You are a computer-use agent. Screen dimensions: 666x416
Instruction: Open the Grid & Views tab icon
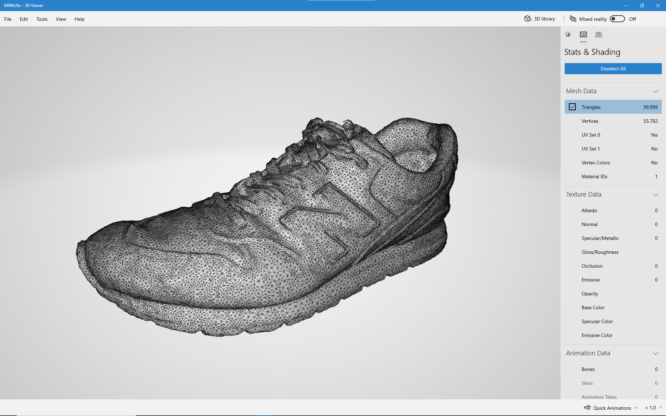(599, 35)
